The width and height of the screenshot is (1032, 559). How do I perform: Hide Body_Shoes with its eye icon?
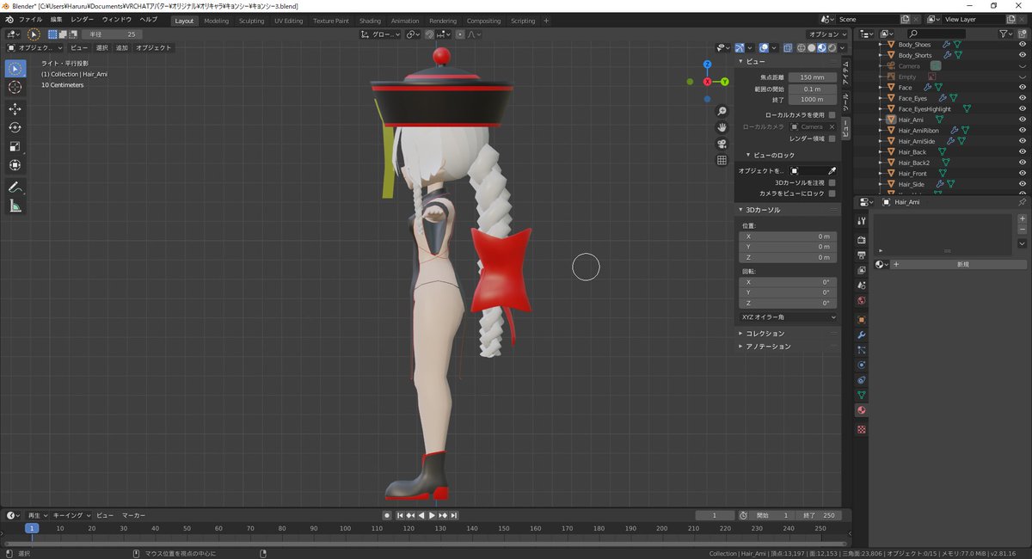(x=1022, y=45)
